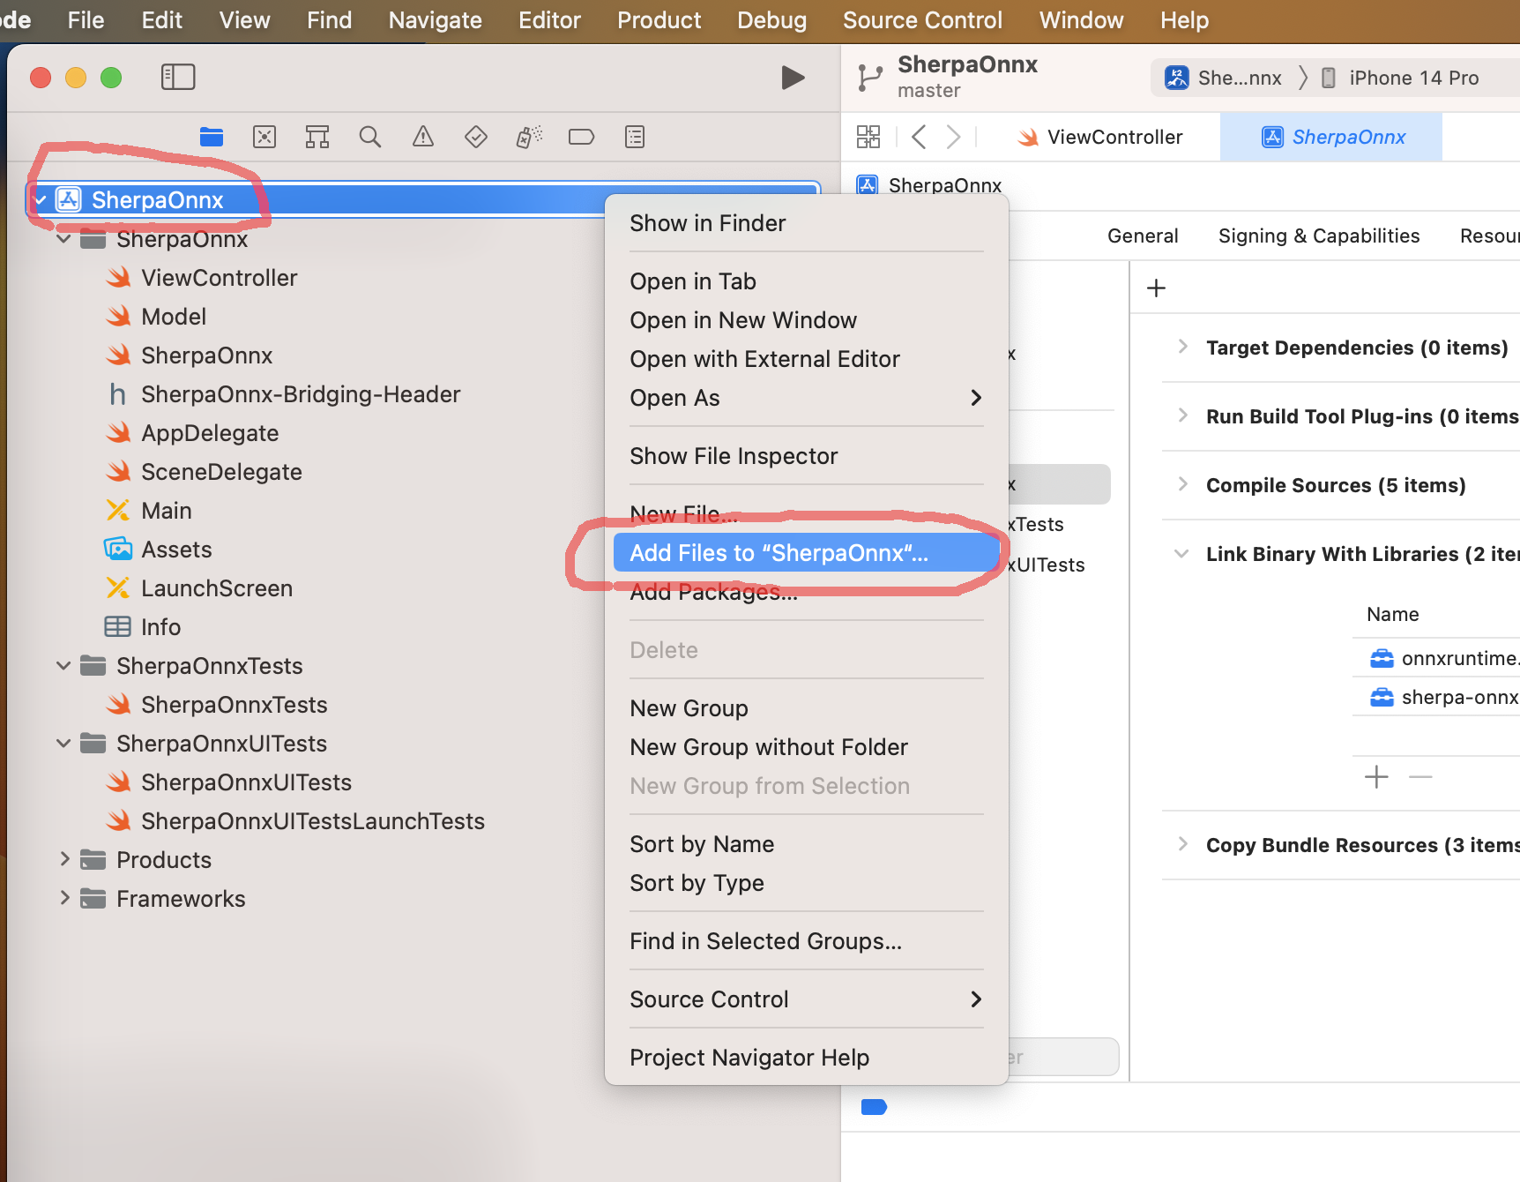Open the Source Control navigator icon
The height and width of the screenshot is (1182, 1520).
(265, 137)
